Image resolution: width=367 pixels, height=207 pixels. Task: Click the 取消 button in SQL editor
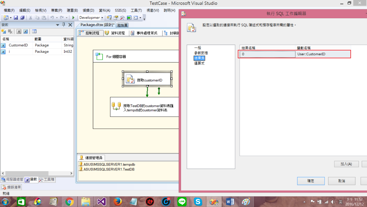(x=342, y=181)
